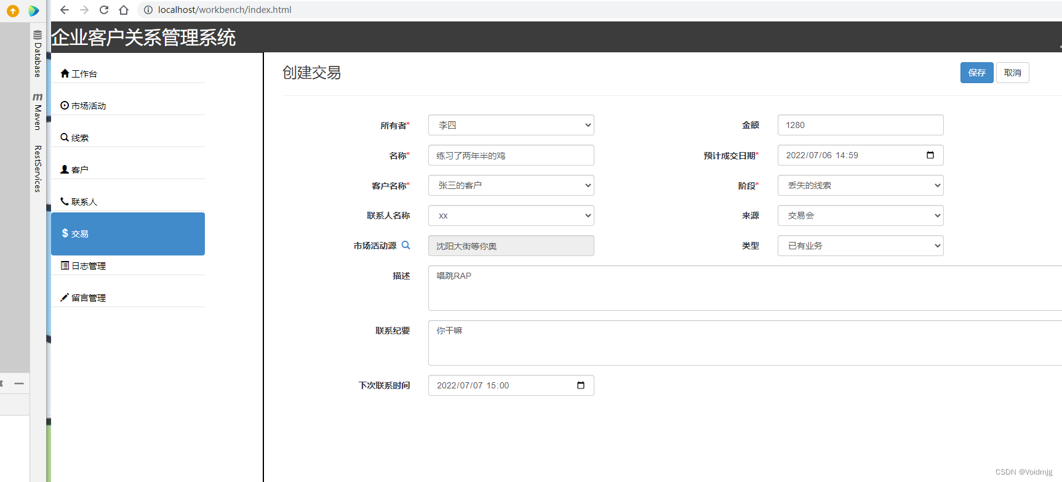1062x482 pixels.
Task: Open the 客户名称 dropdown showing 张三的客户
Action: click(511, 185)
